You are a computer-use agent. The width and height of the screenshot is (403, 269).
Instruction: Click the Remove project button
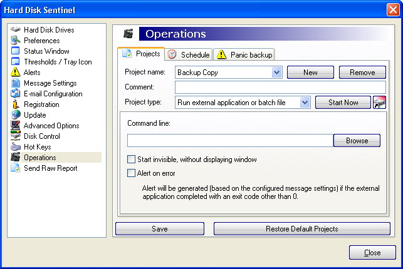362,73
